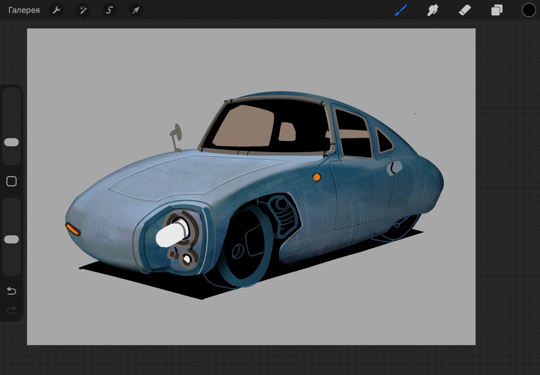Tap the square Modify button in sidebar
Viewport: 540px width, 375px height.
11,181
